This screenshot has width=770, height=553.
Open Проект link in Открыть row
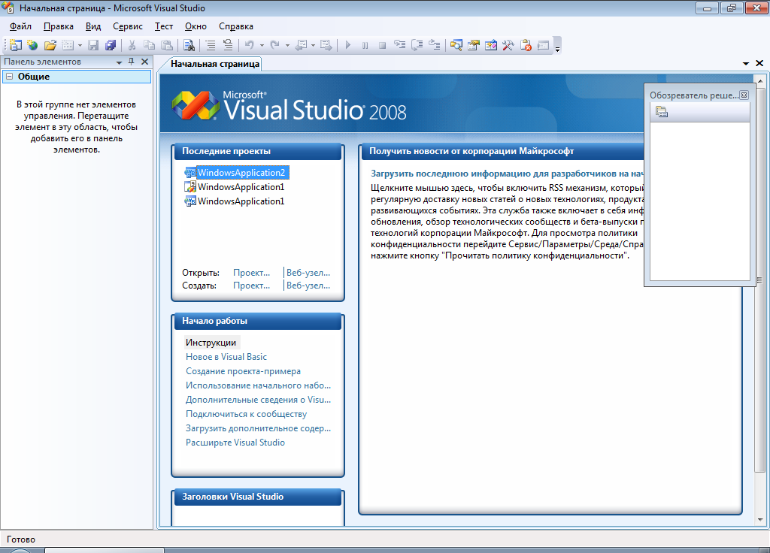(251, 273)
